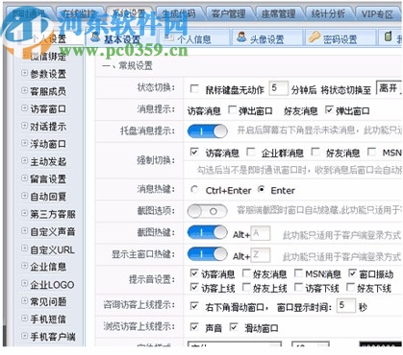Open 微信绑定 in the sidebar
The image size is (403, 355).
click(48, 57)
